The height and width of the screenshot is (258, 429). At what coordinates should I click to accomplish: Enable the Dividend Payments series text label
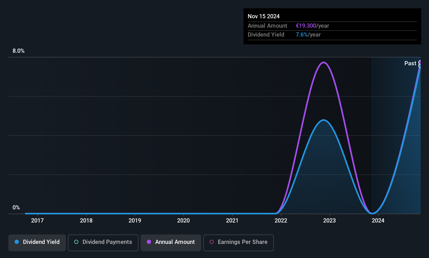(x=107, y=242)
